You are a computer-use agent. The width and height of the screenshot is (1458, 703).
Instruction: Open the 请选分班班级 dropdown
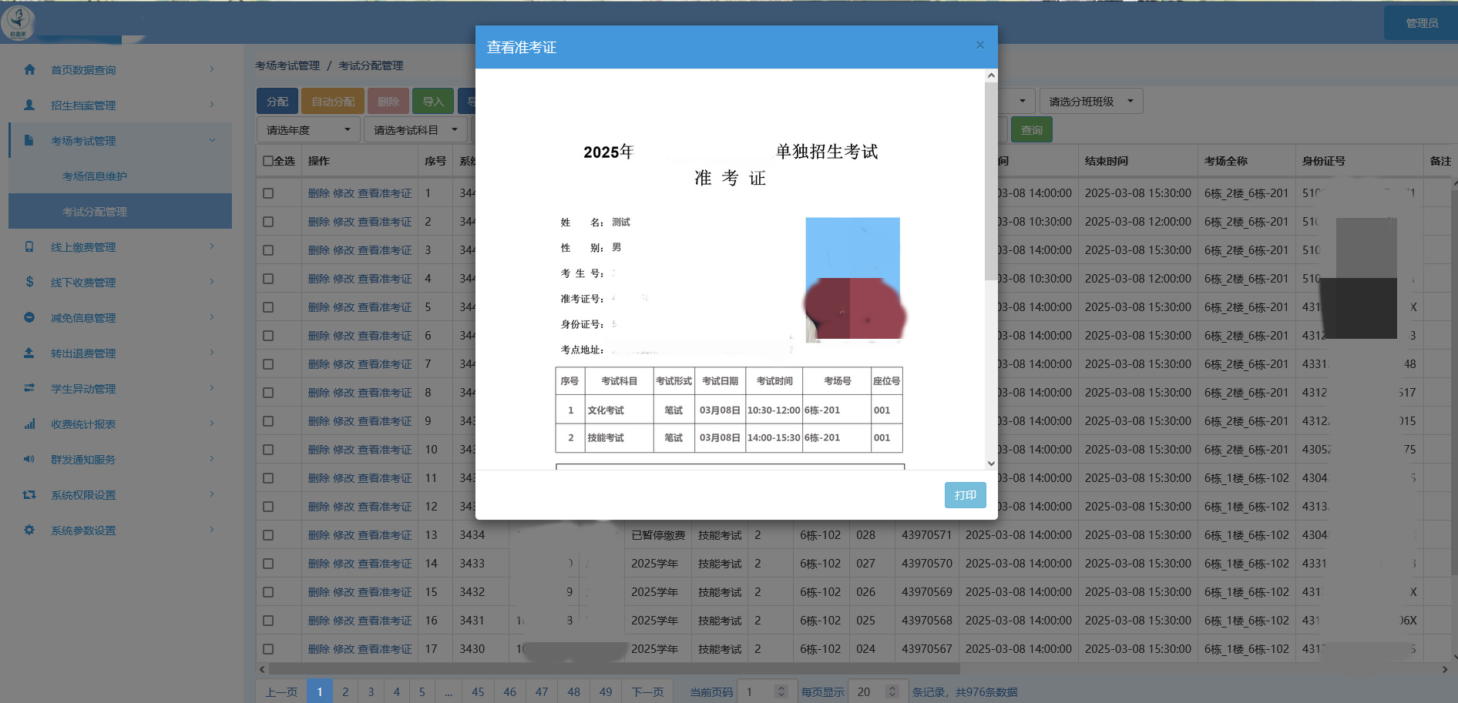[1090, 102]
